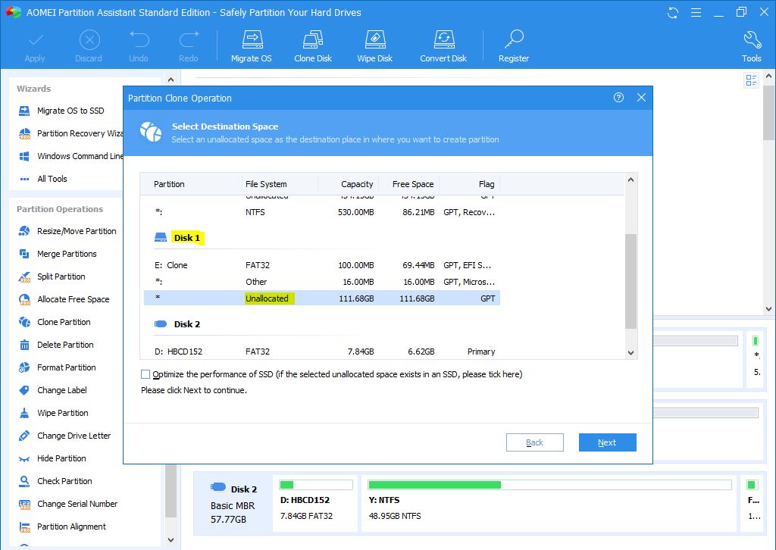Close the Partition Clone Operation dialog
Screen dimensions: 776x550
pos(641,98)
